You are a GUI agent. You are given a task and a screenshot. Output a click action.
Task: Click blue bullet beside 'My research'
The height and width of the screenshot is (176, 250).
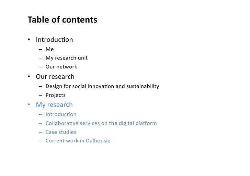tap(29, 104)
